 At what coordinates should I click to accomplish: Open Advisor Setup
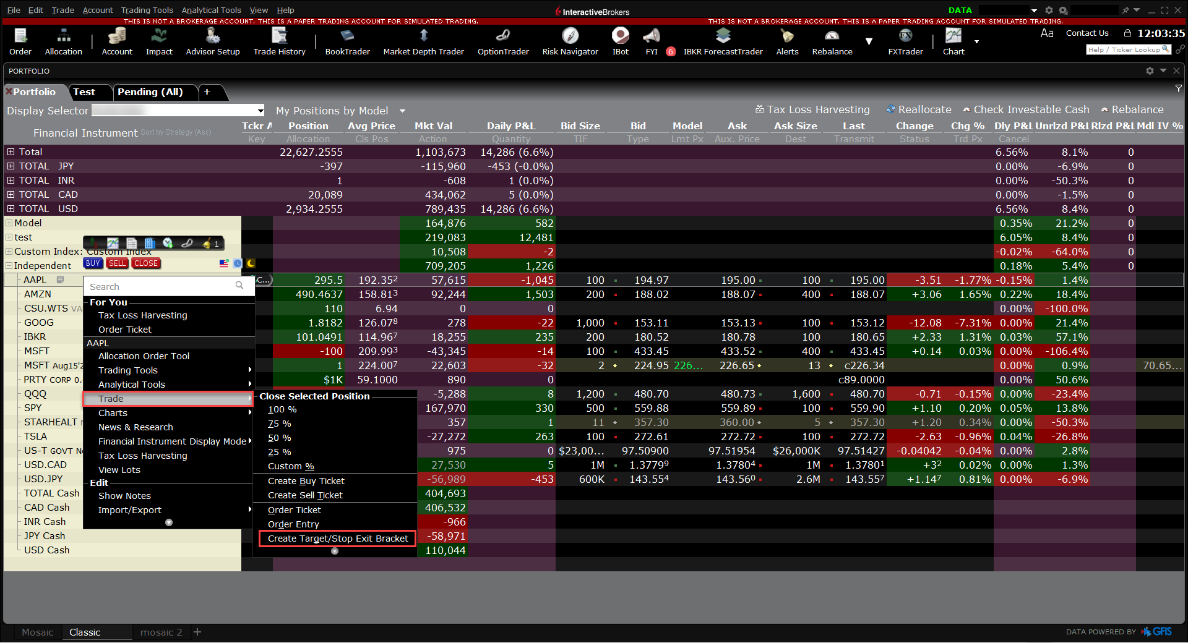(213, 42)
